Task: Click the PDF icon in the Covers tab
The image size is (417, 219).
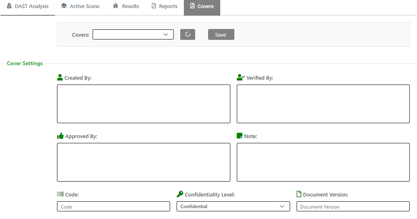Action: [192, 6]
